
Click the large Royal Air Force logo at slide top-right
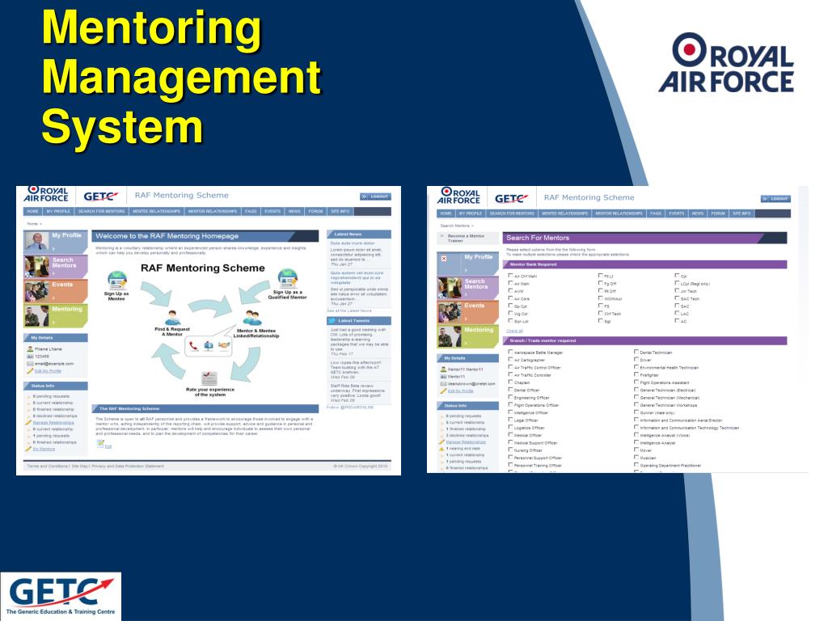(727, 63)
